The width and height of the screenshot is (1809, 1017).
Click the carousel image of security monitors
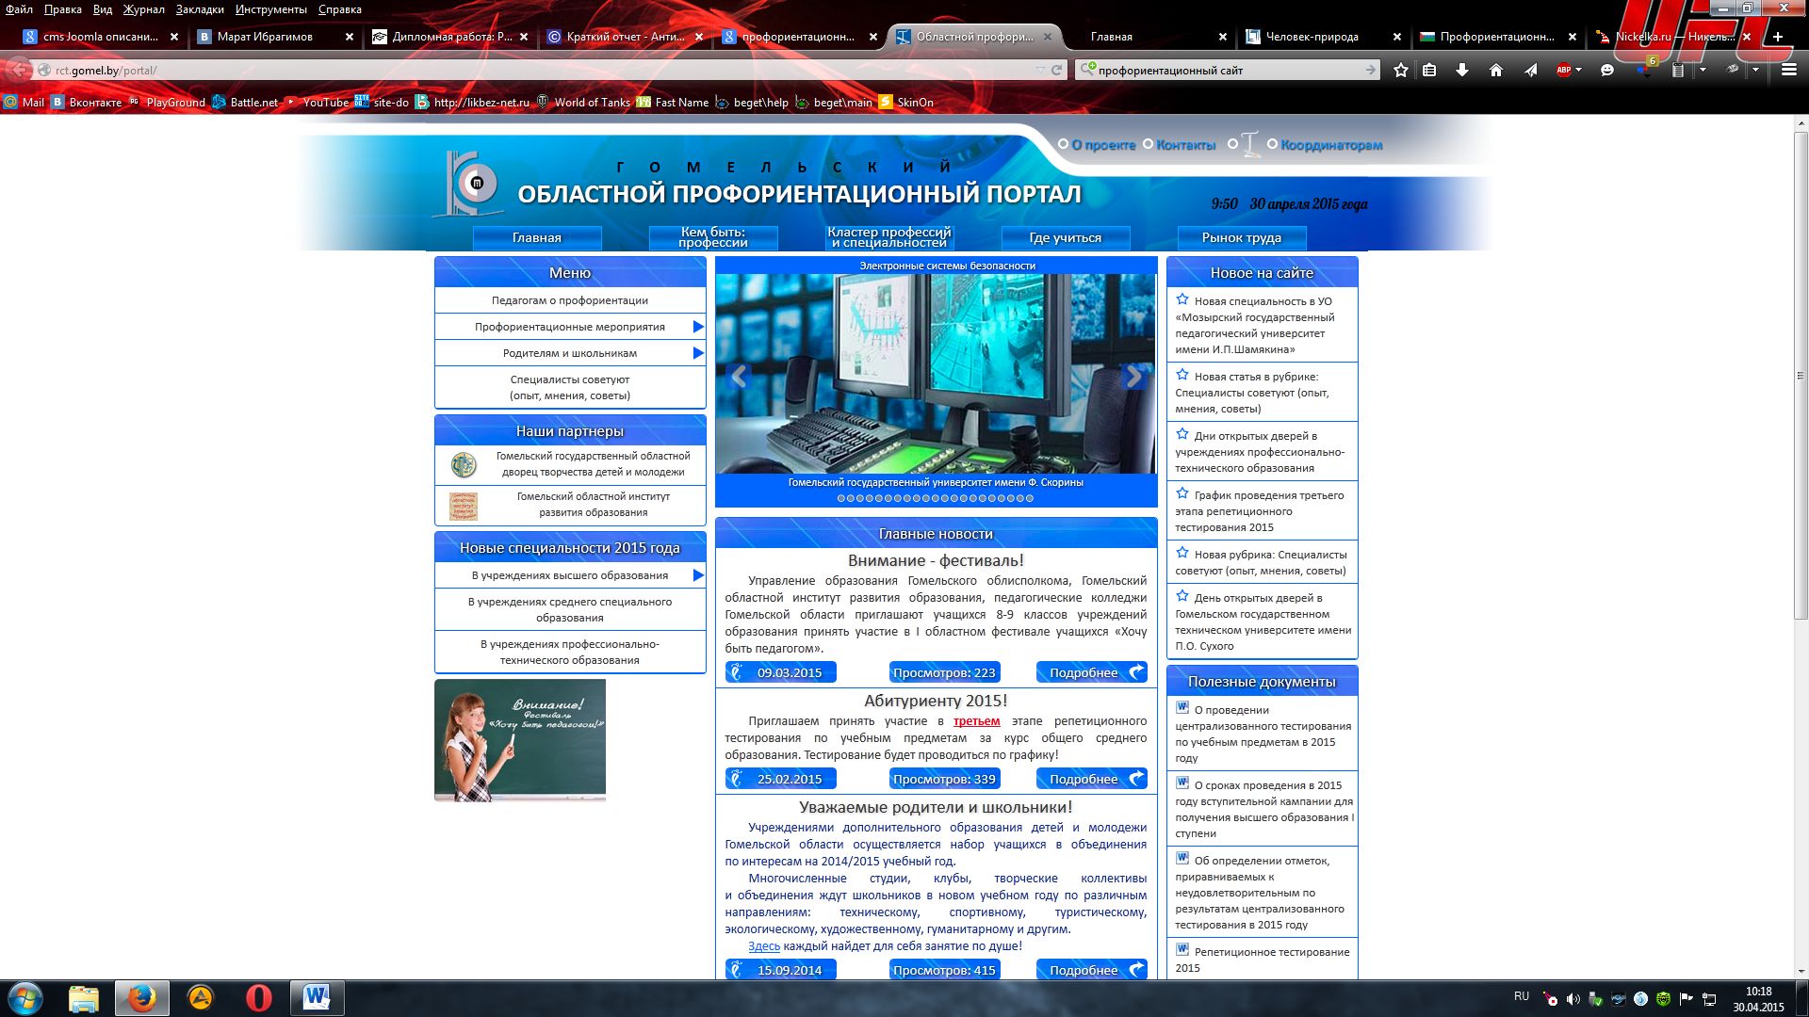pos(936,374)
